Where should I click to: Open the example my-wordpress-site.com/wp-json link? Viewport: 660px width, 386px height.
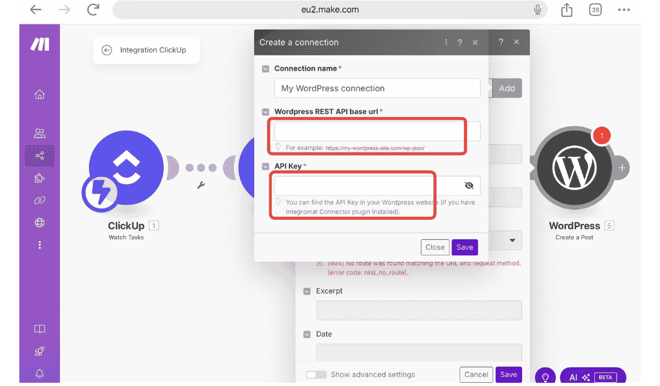(x=374, y=148)
